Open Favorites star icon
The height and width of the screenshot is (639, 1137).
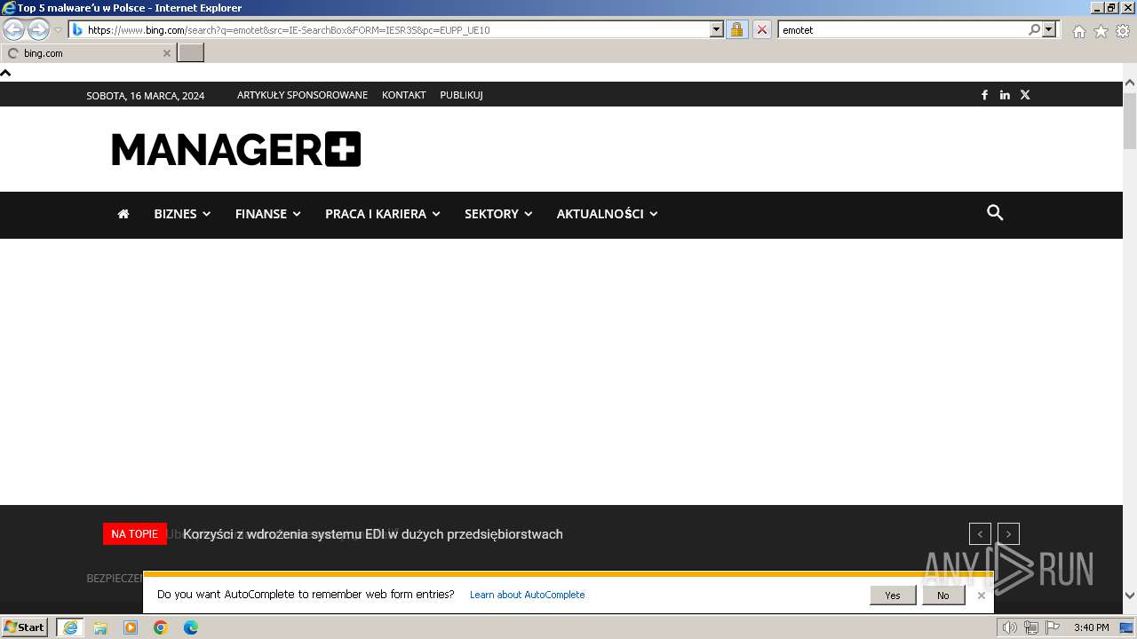point(1101,31)
